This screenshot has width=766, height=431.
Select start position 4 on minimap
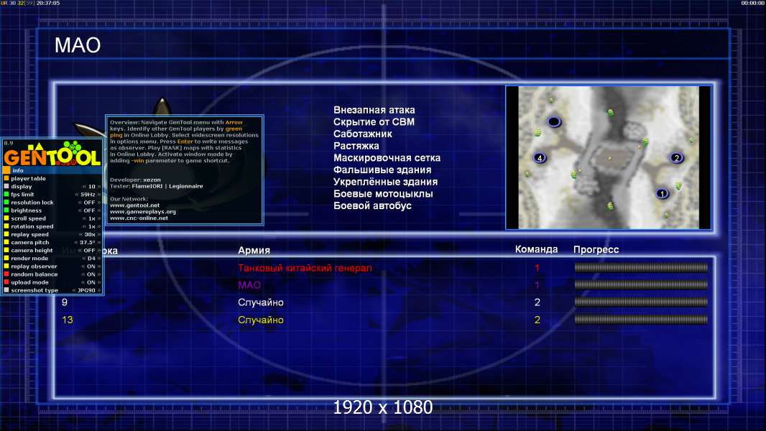pyautogui.click(x=540, y=157)
